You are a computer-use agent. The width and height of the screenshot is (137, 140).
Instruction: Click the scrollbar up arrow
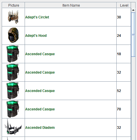coord(133,10)
